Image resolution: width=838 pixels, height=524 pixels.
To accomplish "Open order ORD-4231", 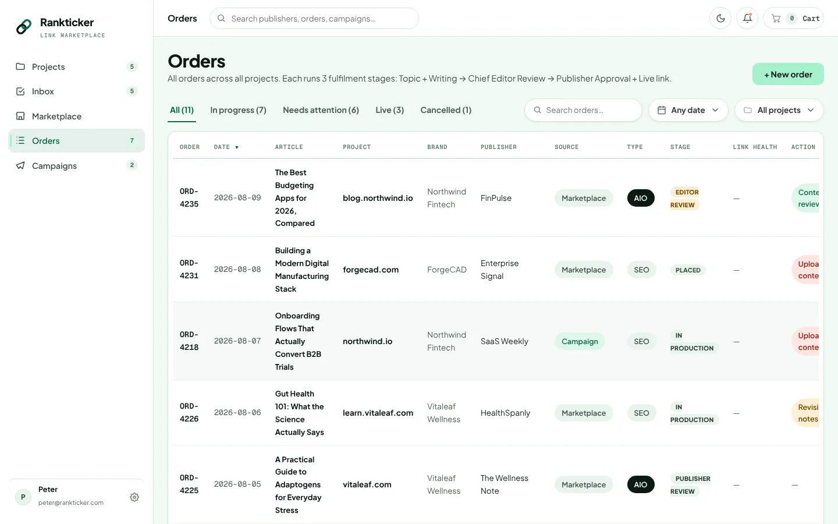I will [x=189, y=270].
